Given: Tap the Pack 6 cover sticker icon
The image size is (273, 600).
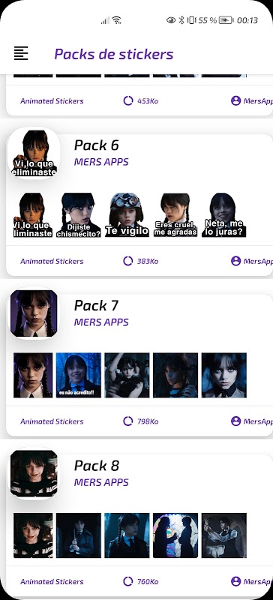Looking at the screenshot, I should [x=34, y=153].
